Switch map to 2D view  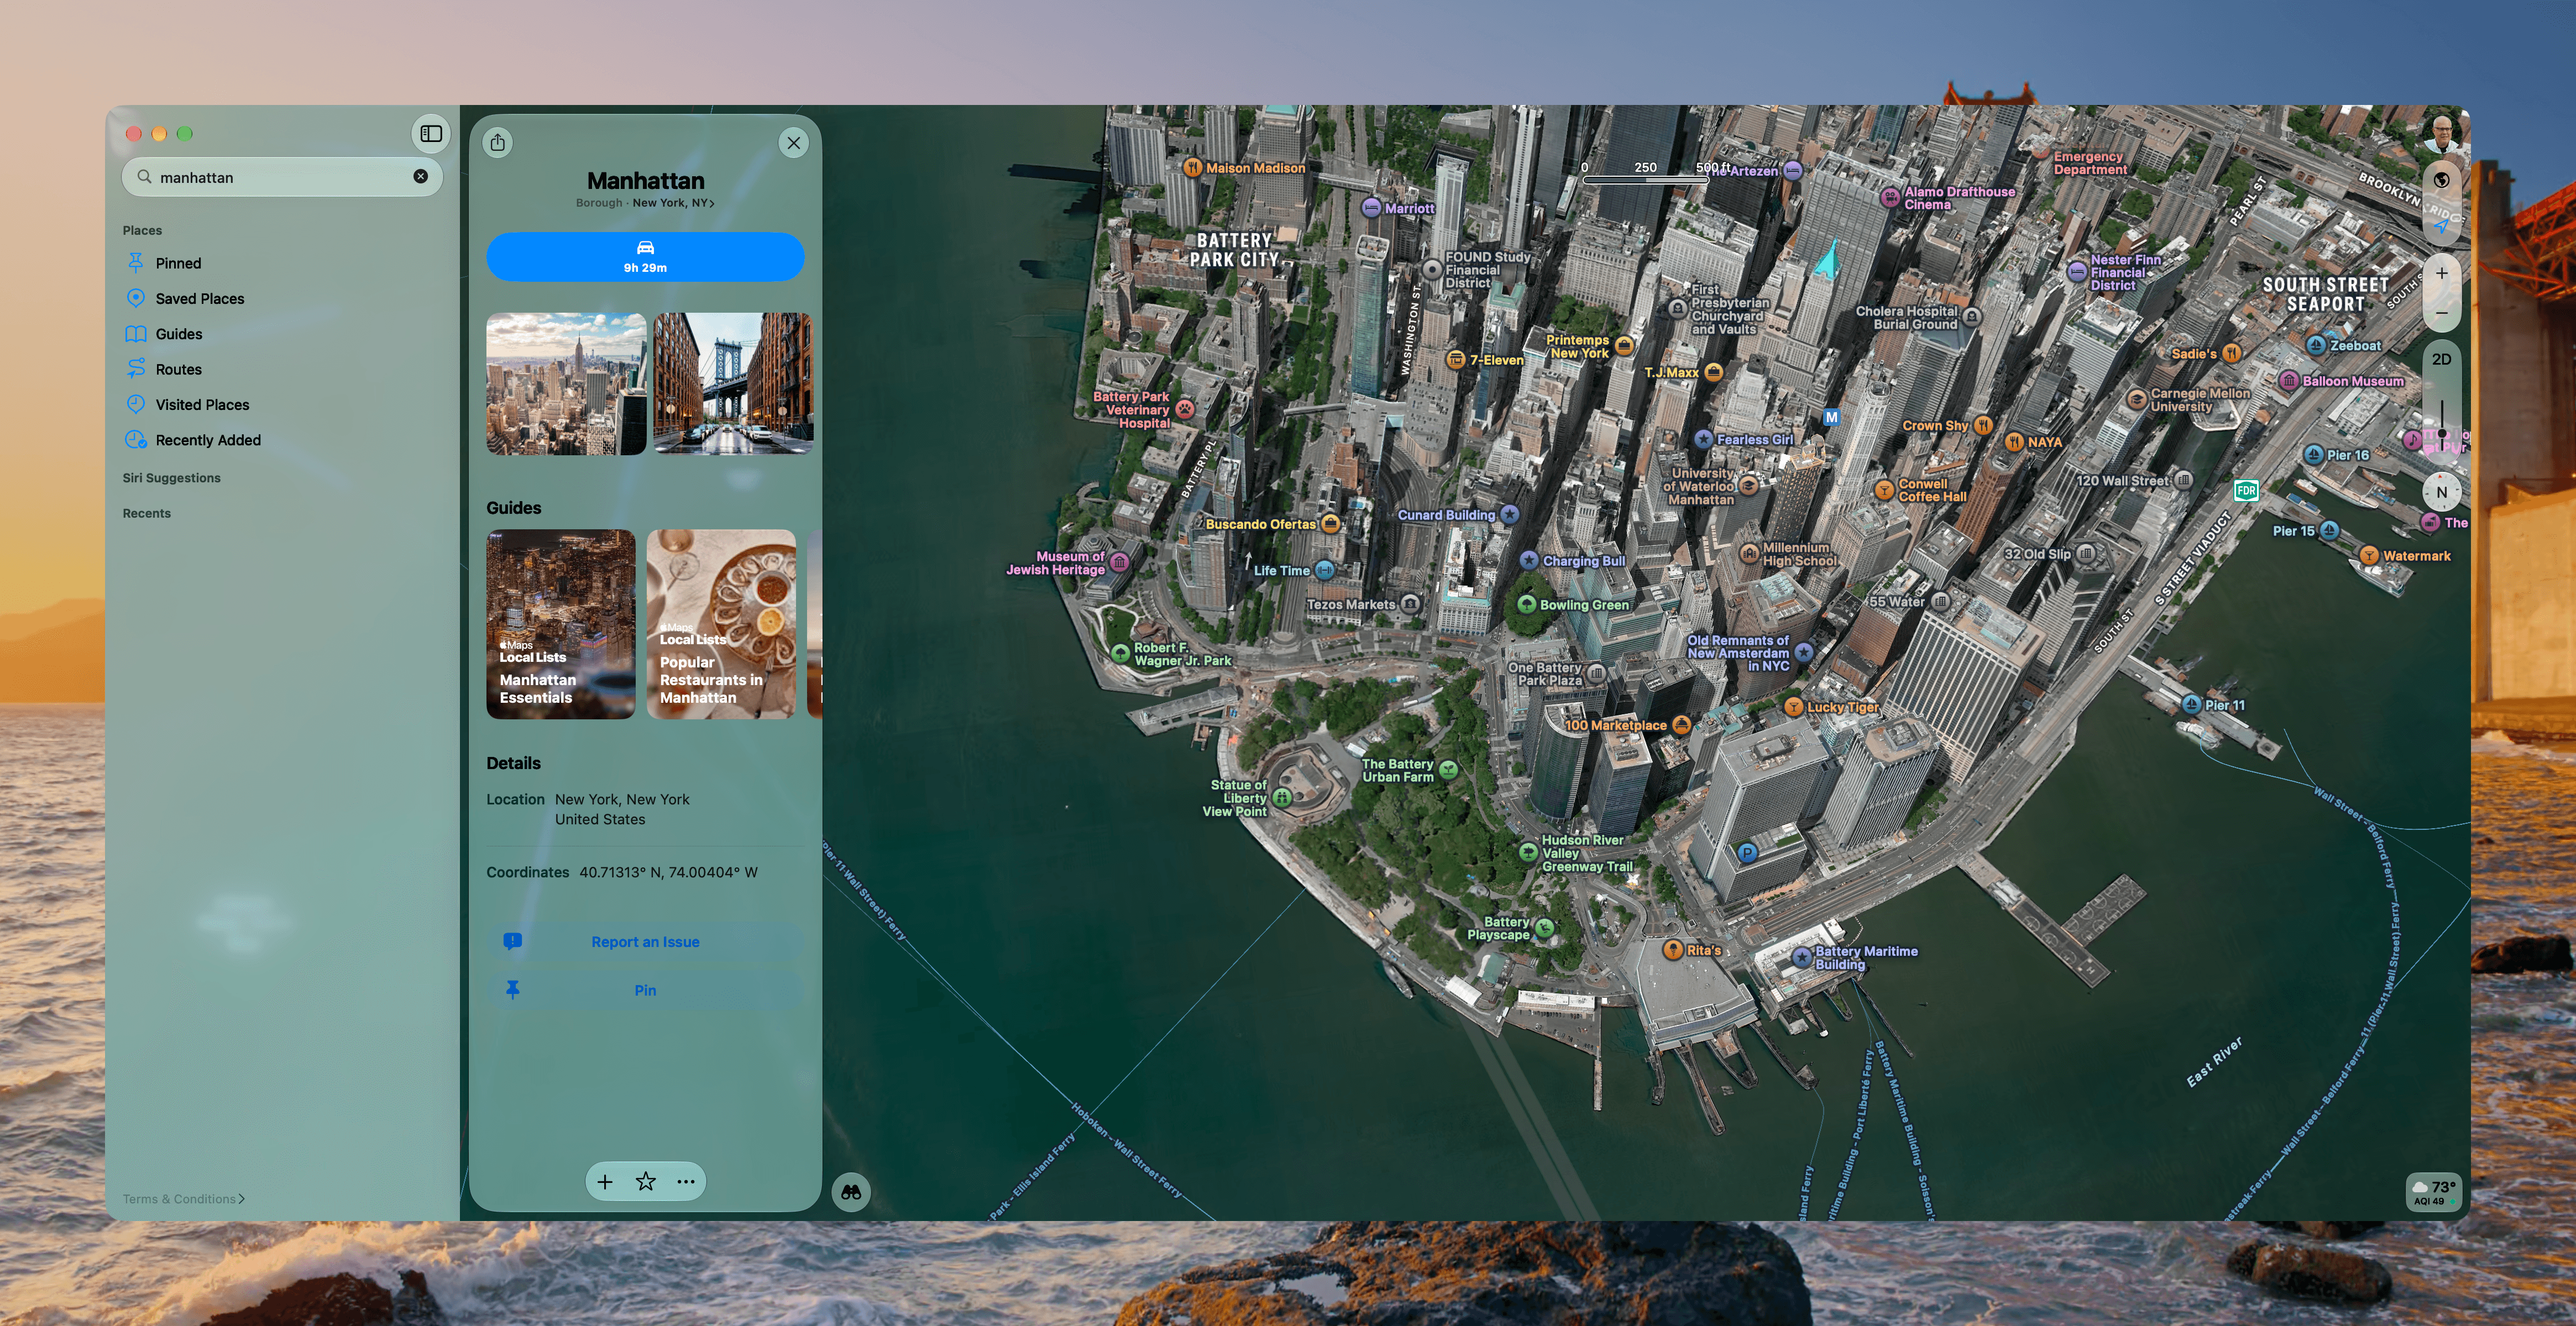point(2441,360)
